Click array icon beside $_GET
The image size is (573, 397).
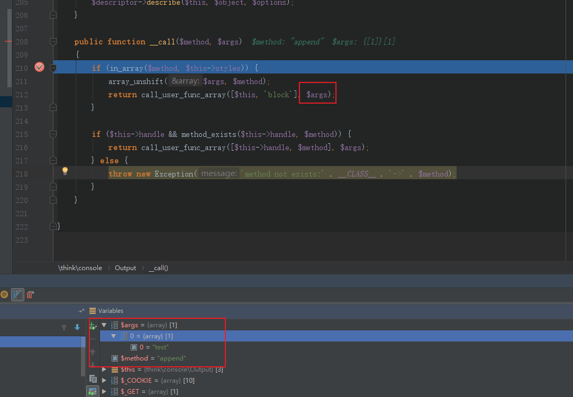[115, 392]
